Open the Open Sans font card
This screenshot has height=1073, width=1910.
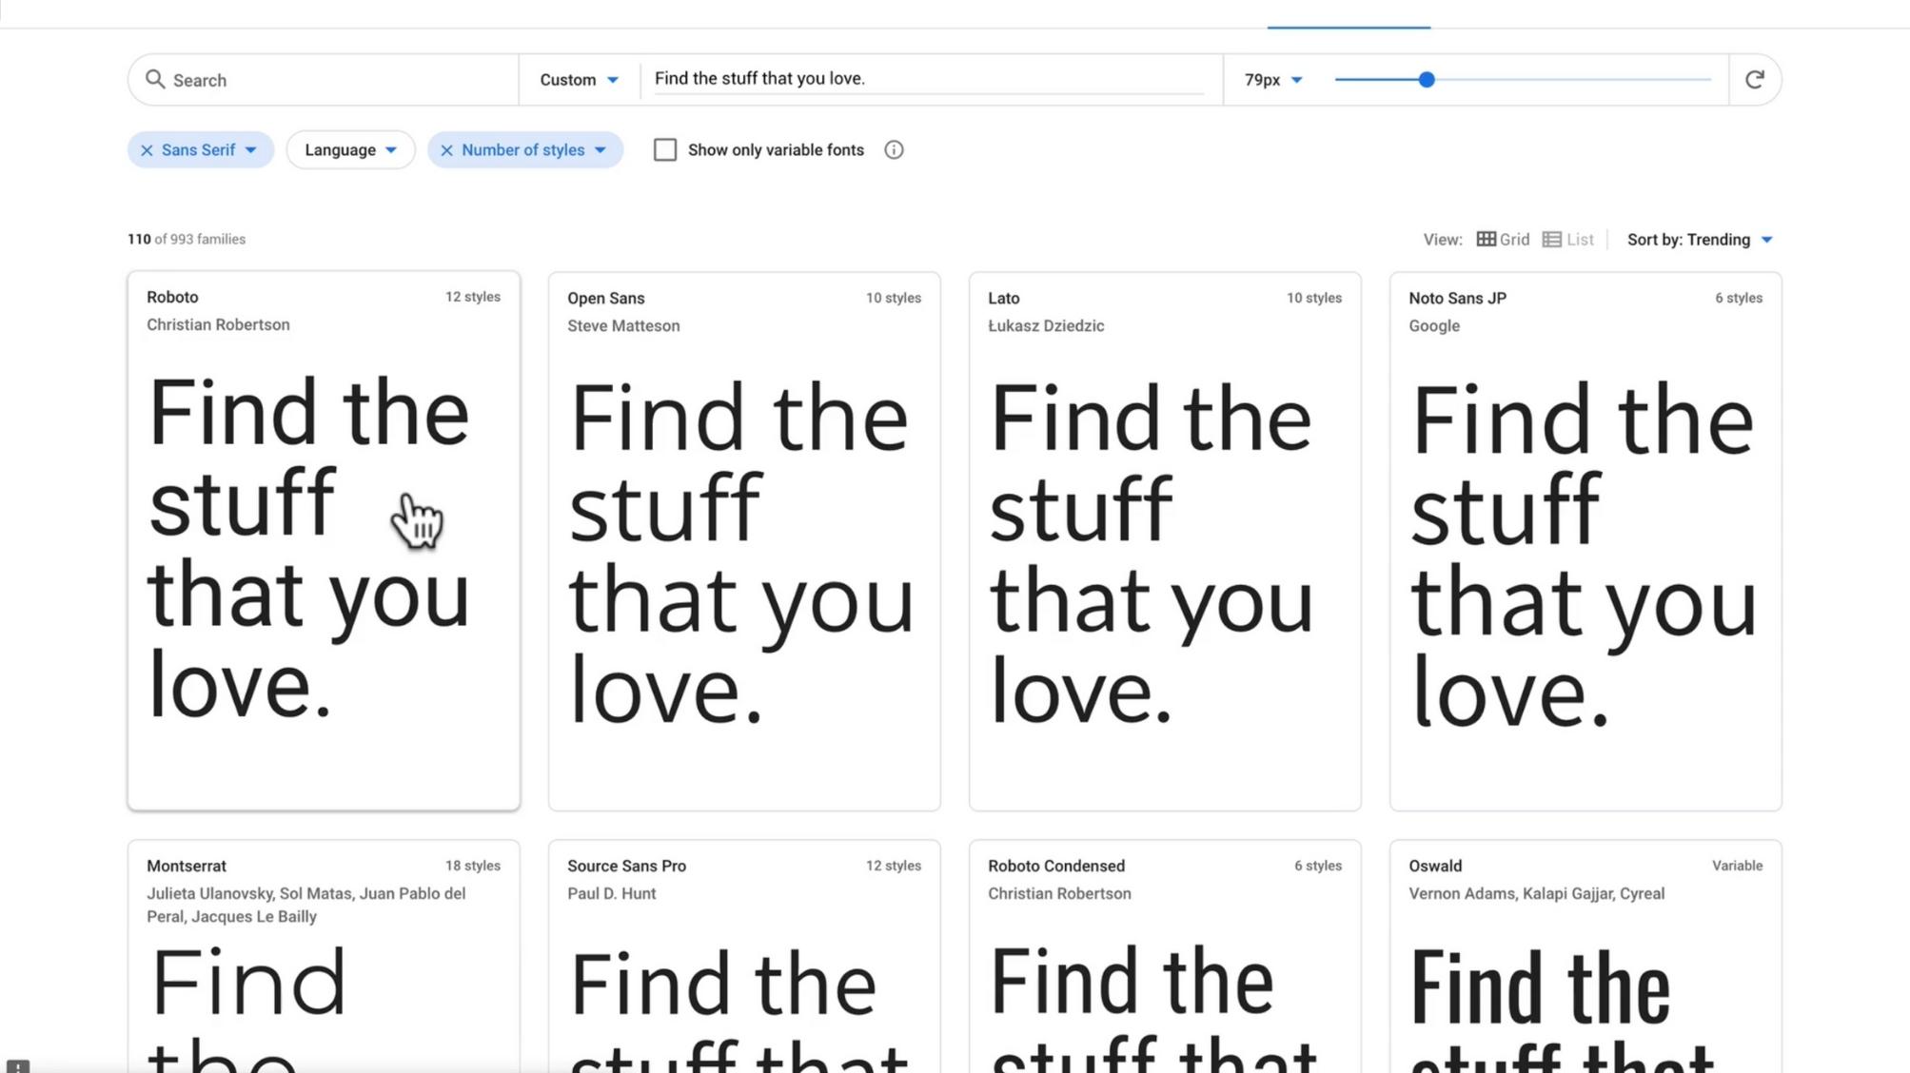point(743,542)
